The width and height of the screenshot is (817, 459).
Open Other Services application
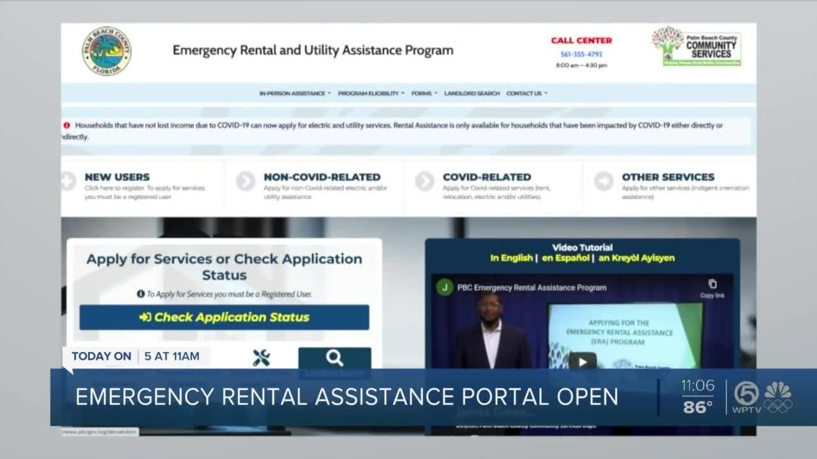pos(668,177)
